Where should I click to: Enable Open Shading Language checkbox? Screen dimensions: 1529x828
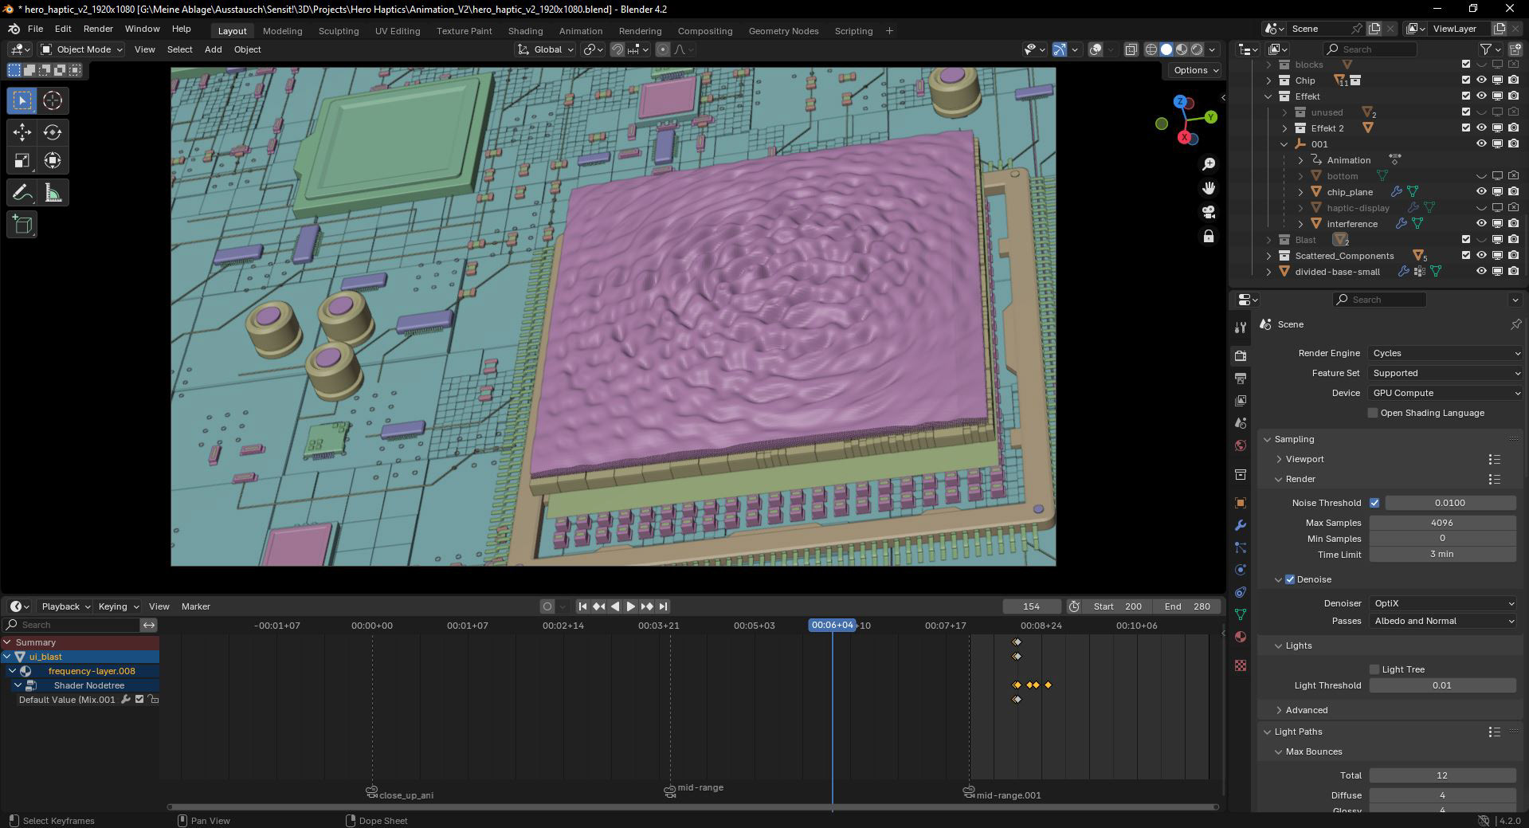[1373, 413]
